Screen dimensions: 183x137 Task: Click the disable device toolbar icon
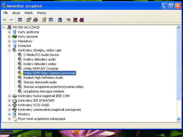[82, 20]
